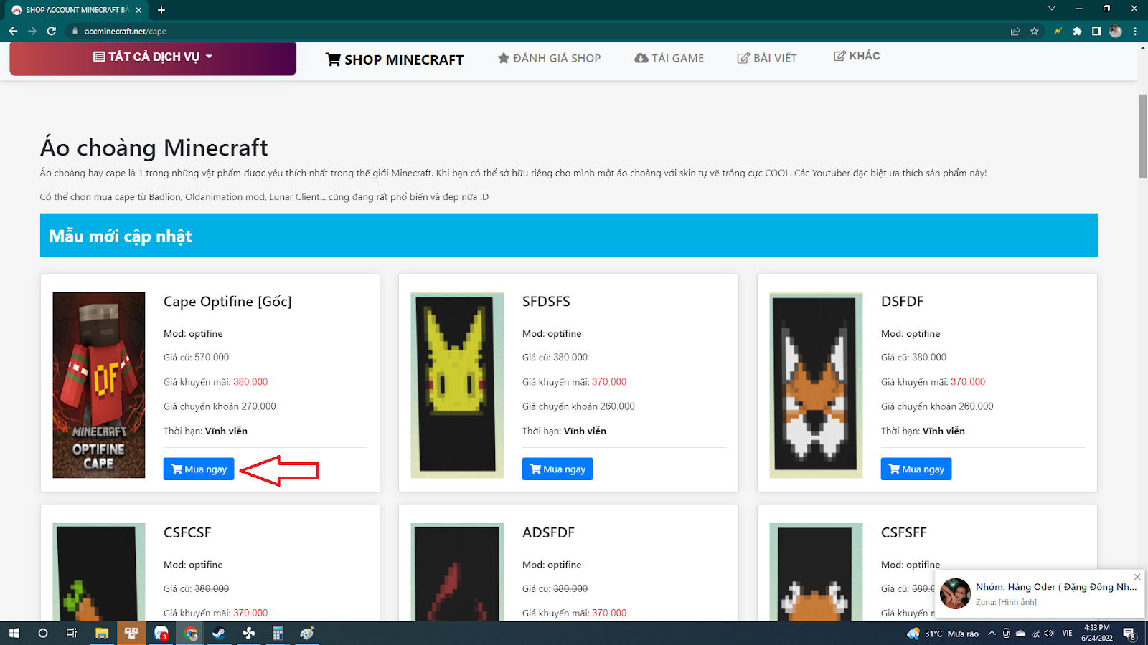The image size is (1148, 645).
Task: Open the yellow lightning extension
Action: 1058,32
